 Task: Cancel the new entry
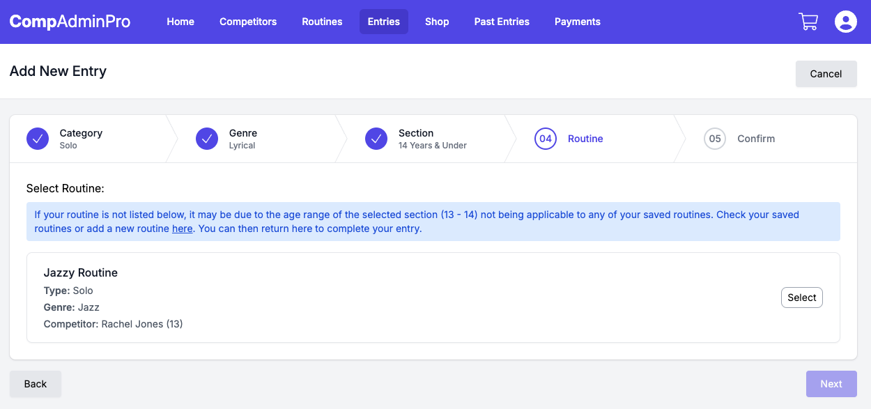[826, 74]
